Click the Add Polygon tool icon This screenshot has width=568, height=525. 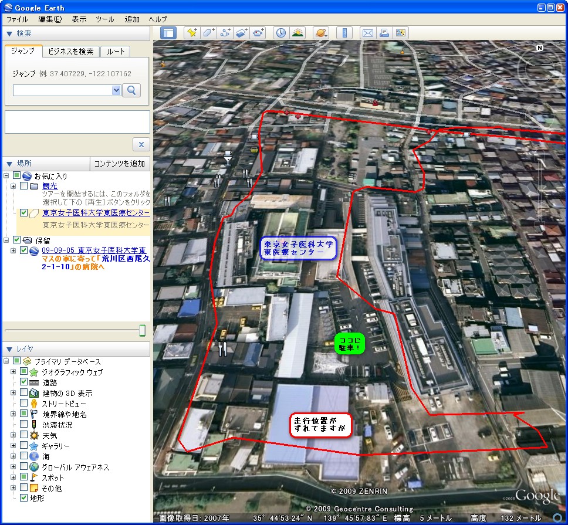pos(208,33)
